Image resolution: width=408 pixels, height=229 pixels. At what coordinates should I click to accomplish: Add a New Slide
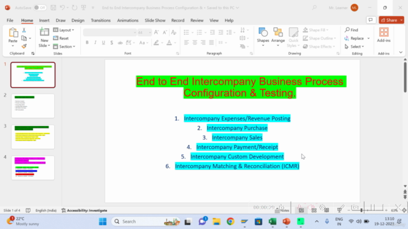tap(44, 38)
